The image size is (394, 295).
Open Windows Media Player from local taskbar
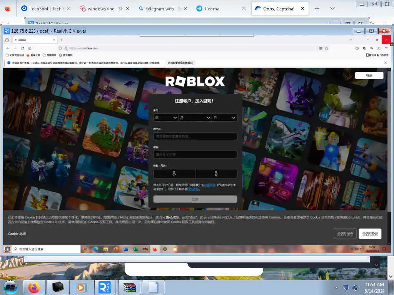click(82, 287)
